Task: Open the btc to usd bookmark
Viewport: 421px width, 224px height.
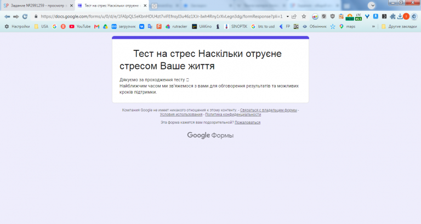Action: tap(263, 26)
